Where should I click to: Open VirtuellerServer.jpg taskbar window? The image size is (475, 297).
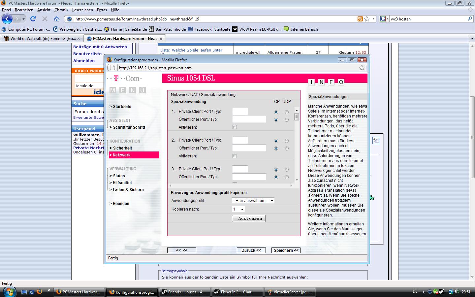coord(290,292)
